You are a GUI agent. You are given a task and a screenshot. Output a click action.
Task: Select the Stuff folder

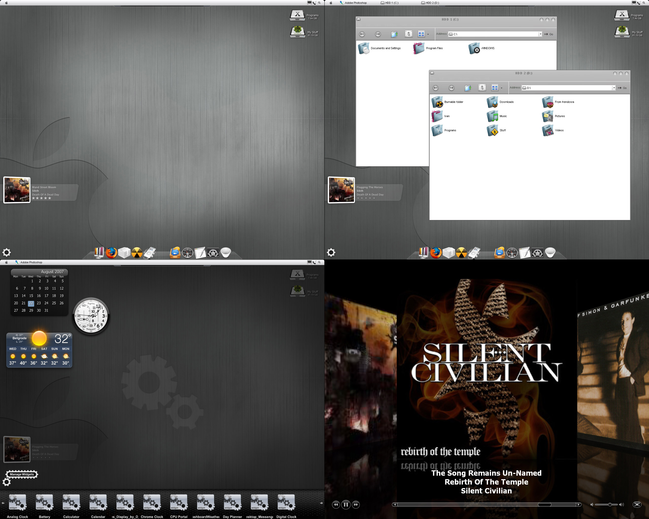496,130
